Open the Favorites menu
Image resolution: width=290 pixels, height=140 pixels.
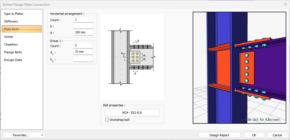[24, 135]
